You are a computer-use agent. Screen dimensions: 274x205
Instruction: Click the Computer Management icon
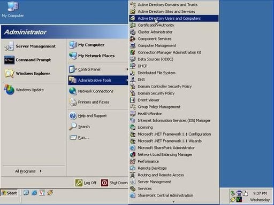133,45
